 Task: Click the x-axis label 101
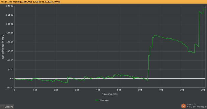pos(35,90)
